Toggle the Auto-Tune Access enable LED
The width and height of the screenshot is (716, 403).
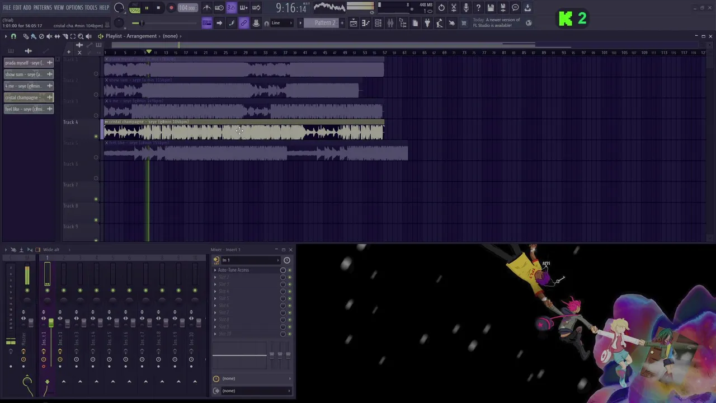point(289,270)
